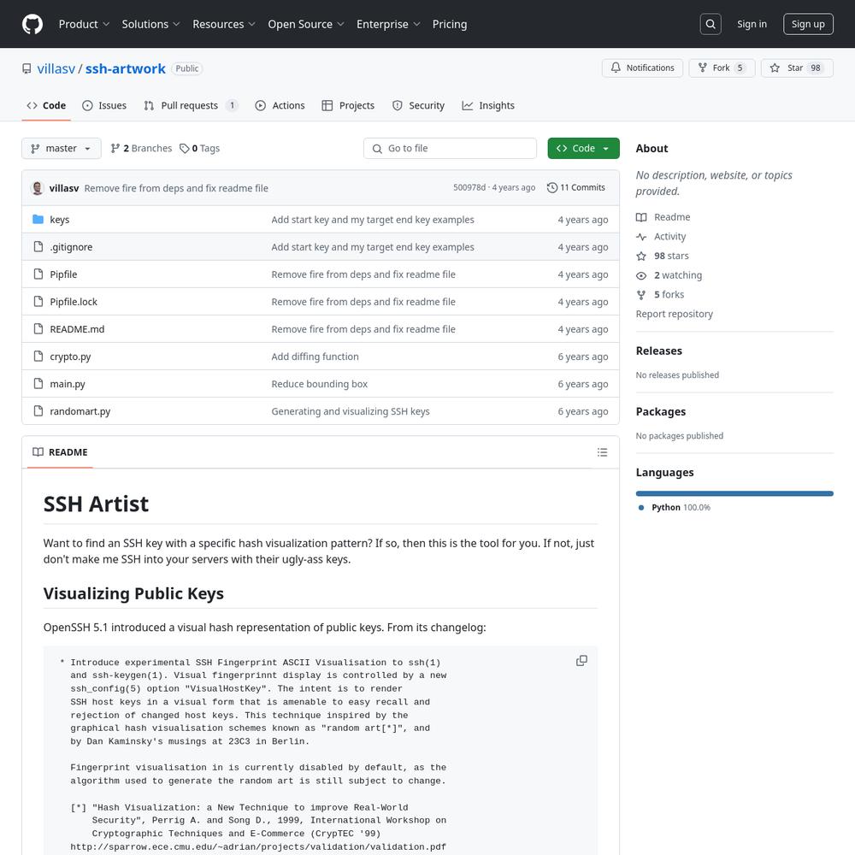Click the commit history clock icon
Viewport: 855px width, 855px height.
(551, 187)
